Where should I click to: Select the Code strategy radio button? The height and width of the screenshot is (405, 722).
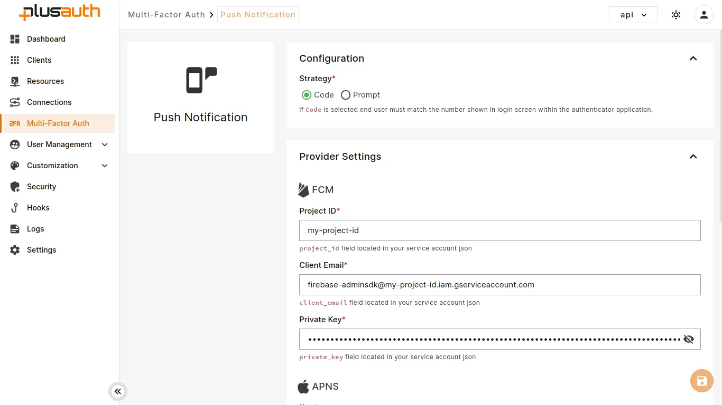pos(307,95)
